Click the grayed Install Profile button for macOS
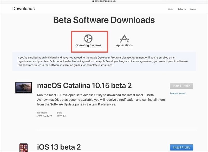This screenshot has width=208, height=152. click(181, 86)
